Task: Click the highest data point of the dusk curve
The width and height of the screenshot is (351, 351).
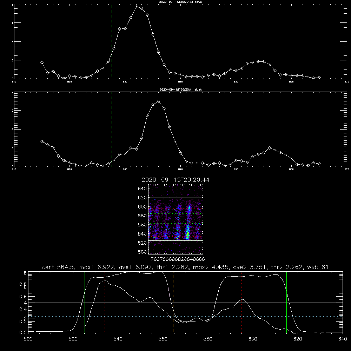Action: (159, 101)
